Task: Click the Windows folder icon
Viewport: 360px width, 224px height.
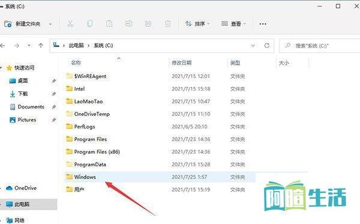Action: point(70,177)
